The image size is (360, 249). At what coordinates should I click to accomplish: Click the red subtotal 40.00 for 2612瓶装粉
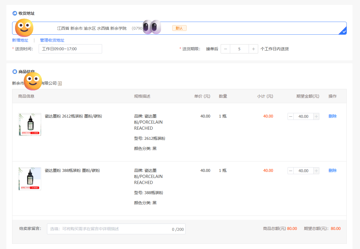tap(268, 116)
